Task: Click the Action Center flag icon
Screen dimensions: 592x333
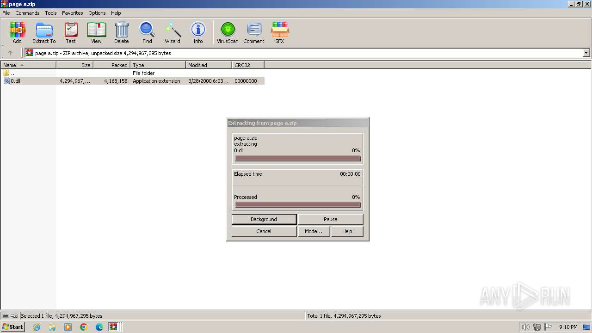Action: pos(548,327)
